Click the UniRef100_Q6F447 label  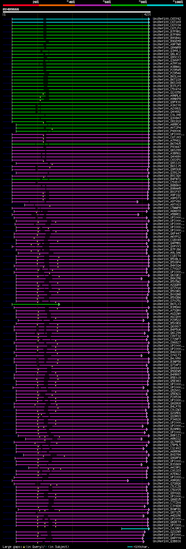[167, 233]
